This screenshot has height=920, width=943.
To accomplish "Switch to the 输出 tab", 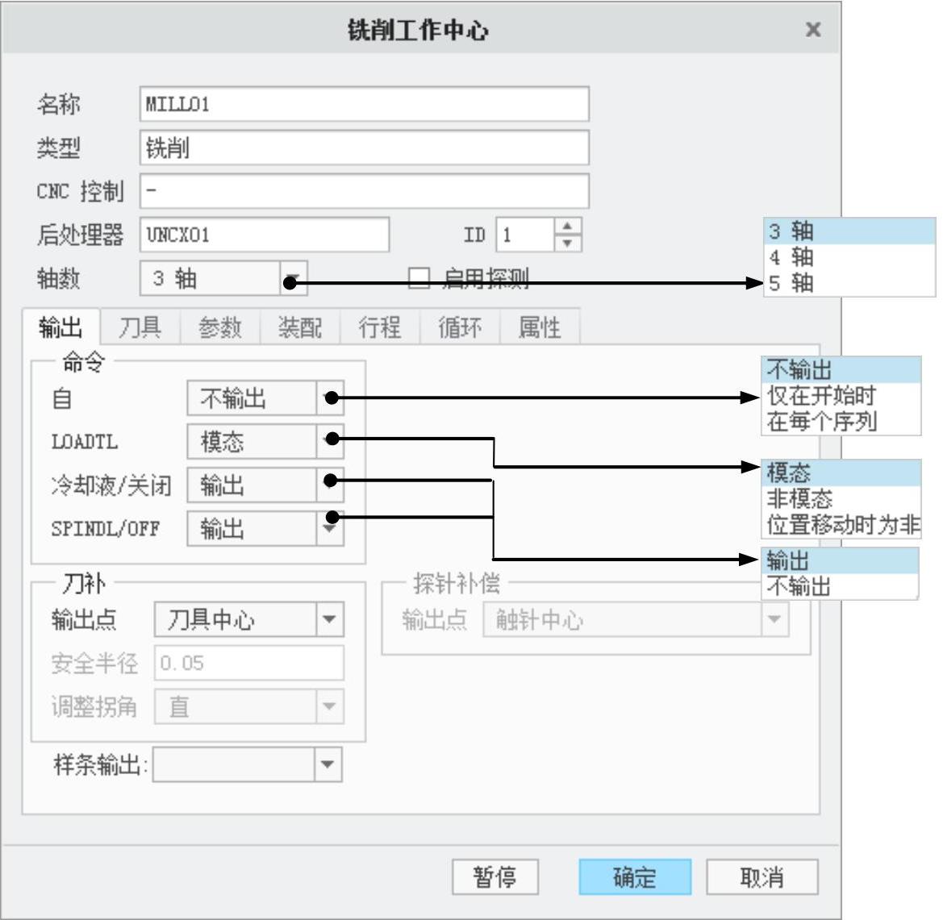I will (x=61, y=327).
